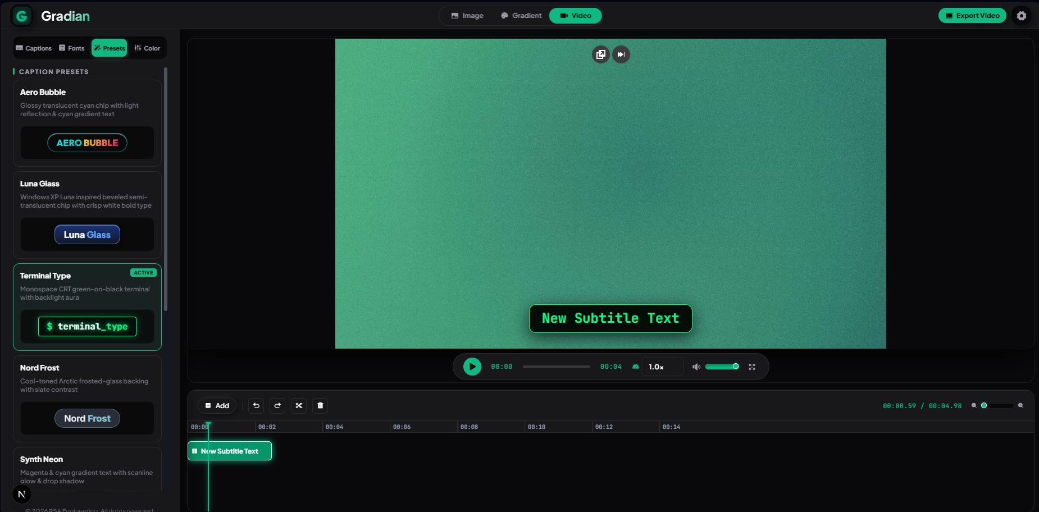1039x512 pixels.
Task: Click the 00:12 mark on the timeline ruler
Action: 604,427
